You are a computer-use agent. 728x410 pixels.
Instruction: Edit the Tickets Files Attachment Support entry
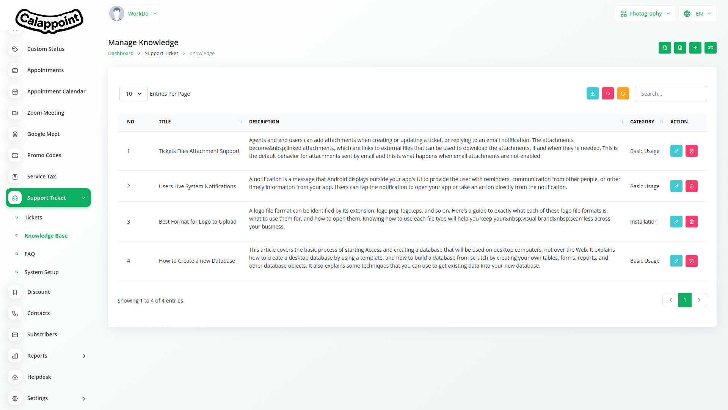coord(676,151)
